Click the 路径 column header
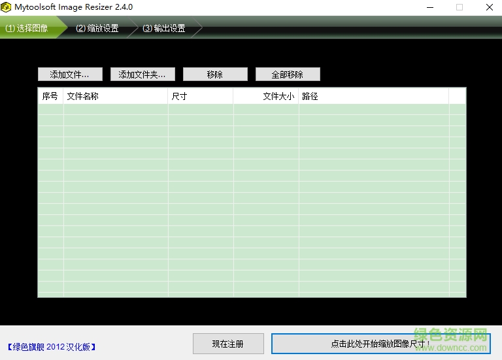502x360 pixels. click(373, 96)
